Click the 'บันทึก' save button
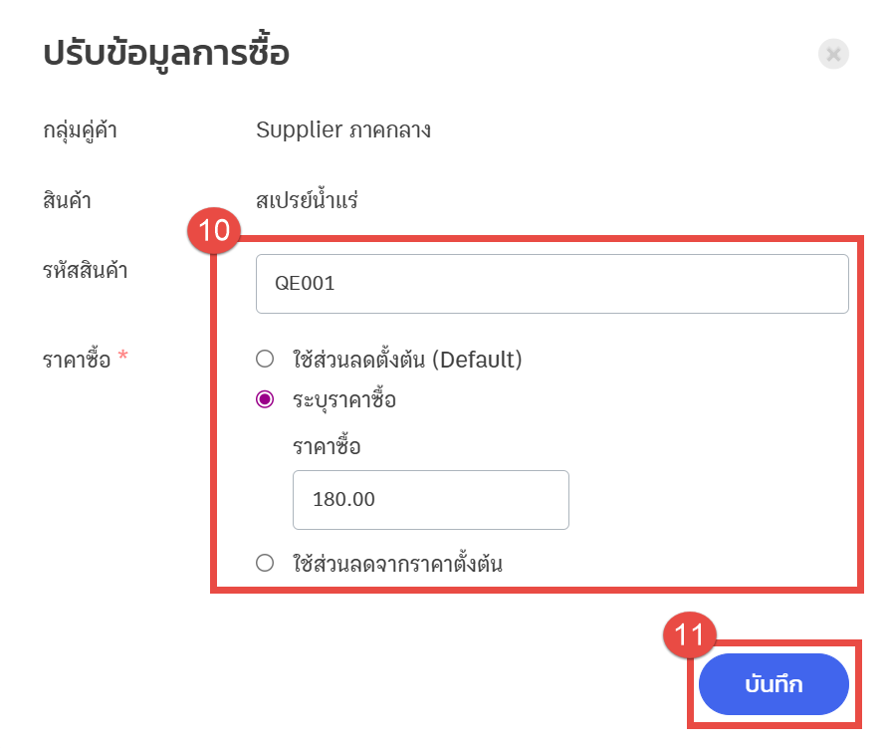The image size is (886, 748). (x=774, y=684)
